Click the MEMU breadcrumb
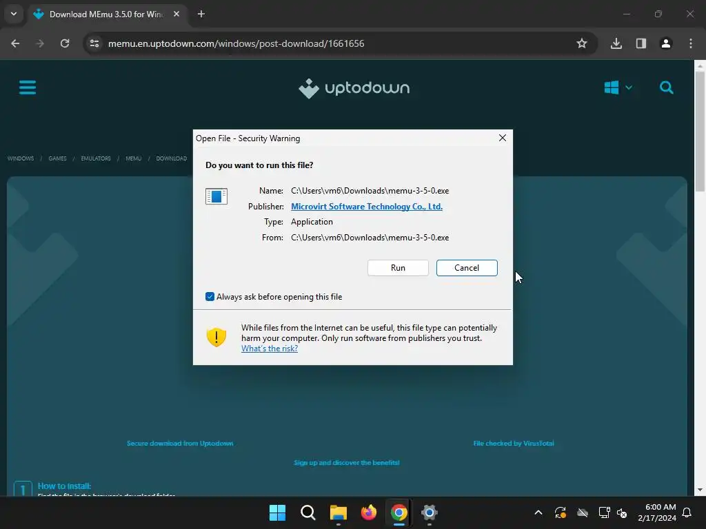The width and height of the screenshot is (706, 529). tap(134, 158)
